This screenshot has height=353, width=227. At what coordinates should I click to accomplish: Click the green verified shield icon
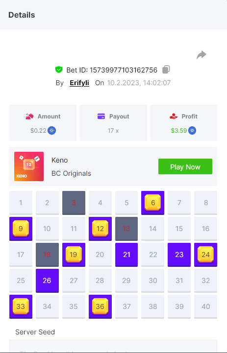point(59,70)
